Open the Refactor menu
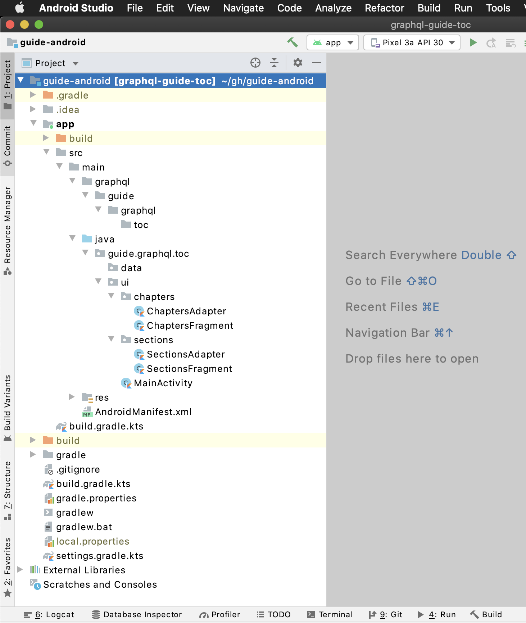Screen dimensions: 526x623 (x=385, y=8)
